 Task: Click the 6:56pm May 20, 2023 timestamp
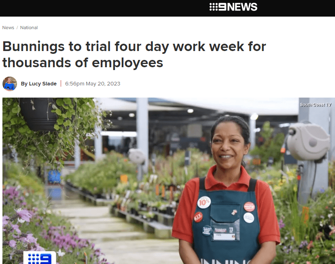(93, 83)
